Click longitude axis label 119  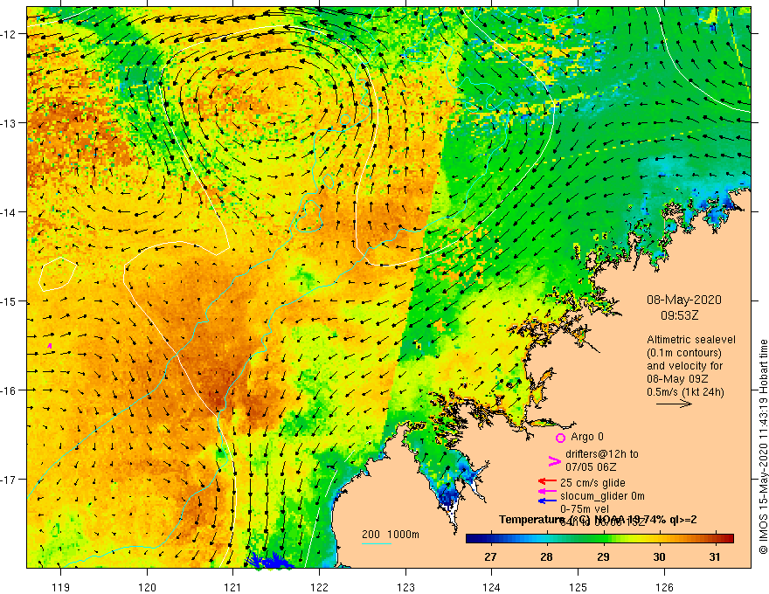[61, 587]
